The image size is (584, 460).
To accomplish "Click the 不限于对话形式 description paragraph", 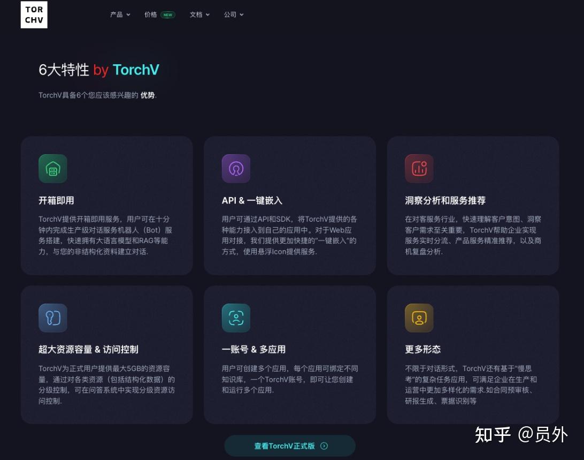I will (471, 384).
